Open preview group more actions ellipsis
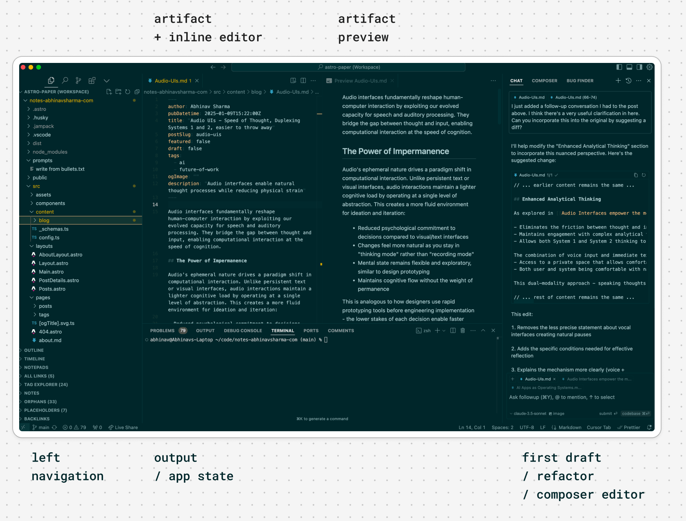This screenshot has width=686, height=521. coord(493,81)
